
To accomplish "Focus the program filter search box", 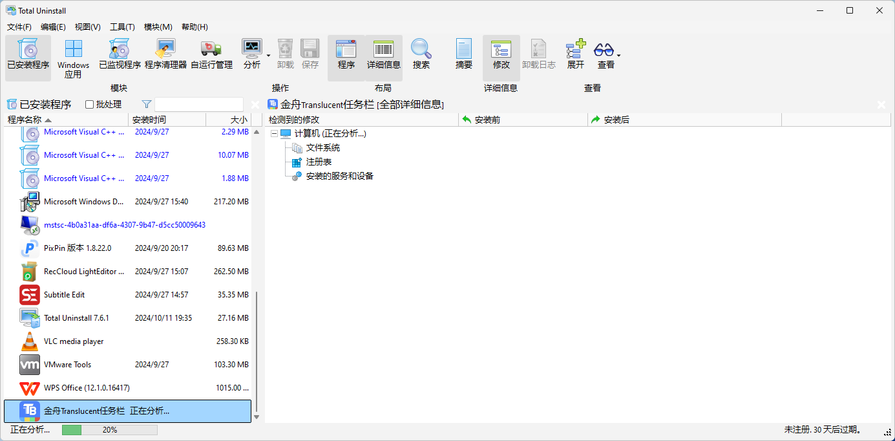I will pos(199,104).
